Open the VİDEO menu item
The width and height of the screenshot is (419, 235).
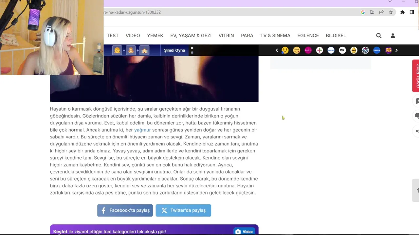coord(133,36)
